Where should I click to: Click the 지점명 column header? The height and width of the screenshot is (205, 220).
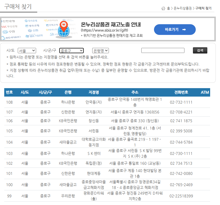point(94,92)
